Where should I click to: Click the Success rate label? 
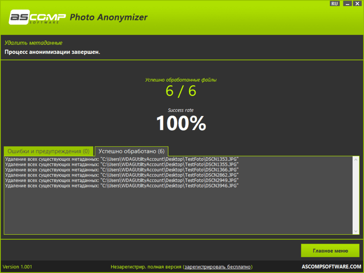pos(181,110)
